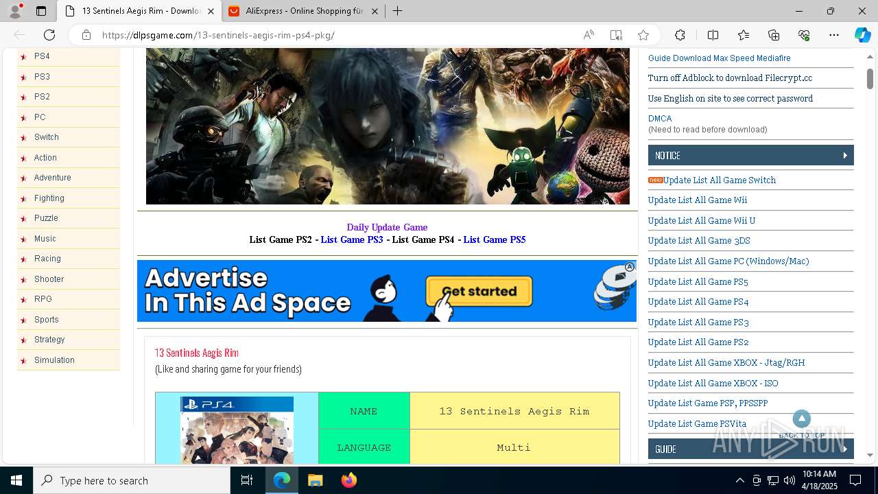878x494 pixels.
Task: Click the List Game PS5 link
Action: [x=495, y=239]
